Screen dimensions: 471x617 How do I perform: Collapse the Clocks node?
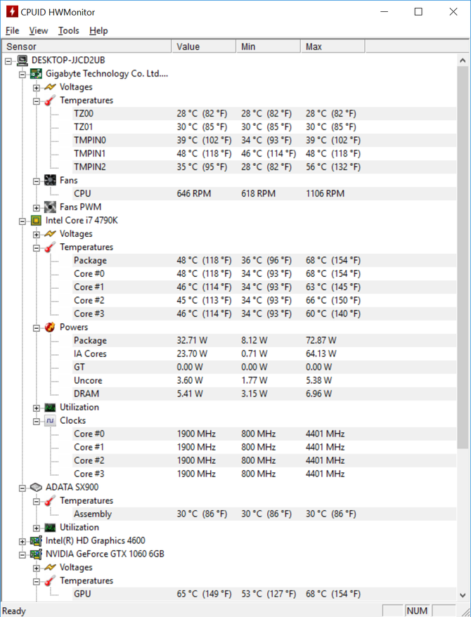pos(36,422)
